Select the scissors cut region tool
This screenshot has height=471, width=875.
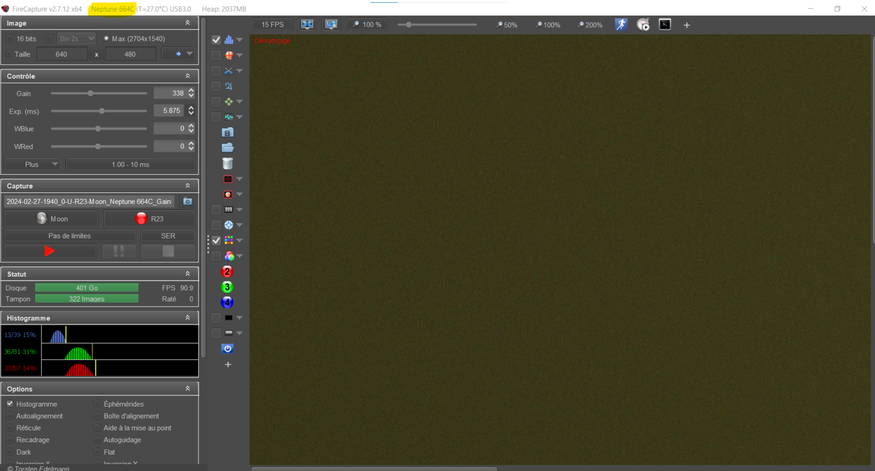228,71
